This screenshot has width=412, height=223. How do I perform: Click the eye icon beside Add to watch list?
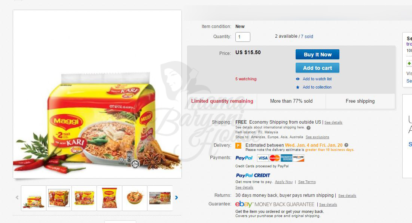click(297, 79)
